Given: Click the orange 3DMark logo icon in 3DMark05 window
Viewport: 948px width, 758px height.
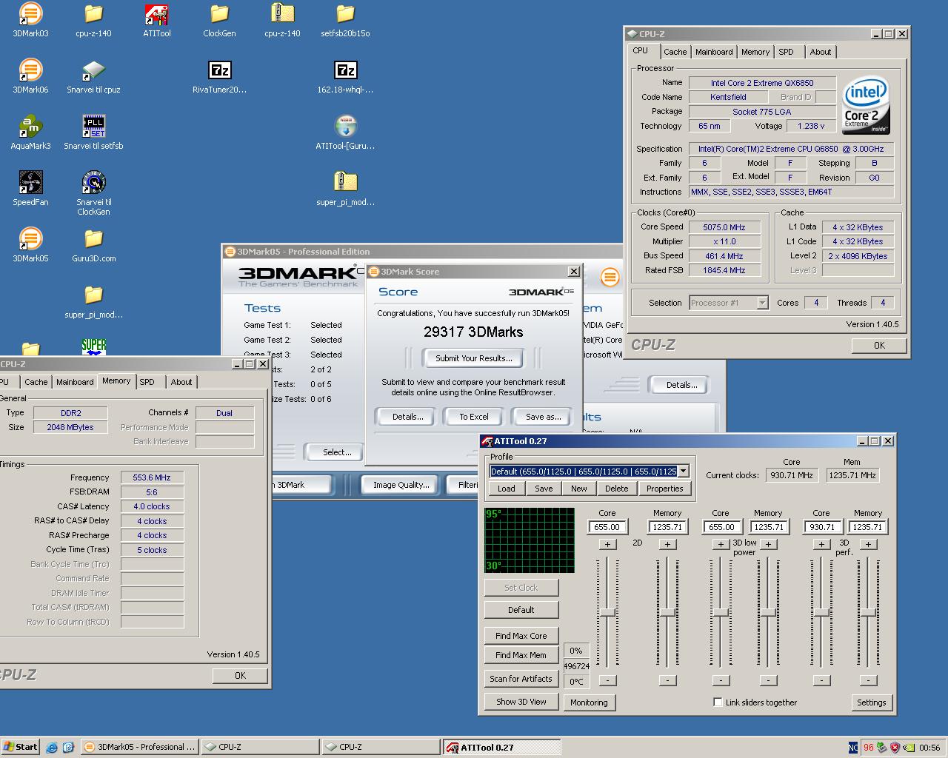Looking at the screenshot, I should coord(610,278).
